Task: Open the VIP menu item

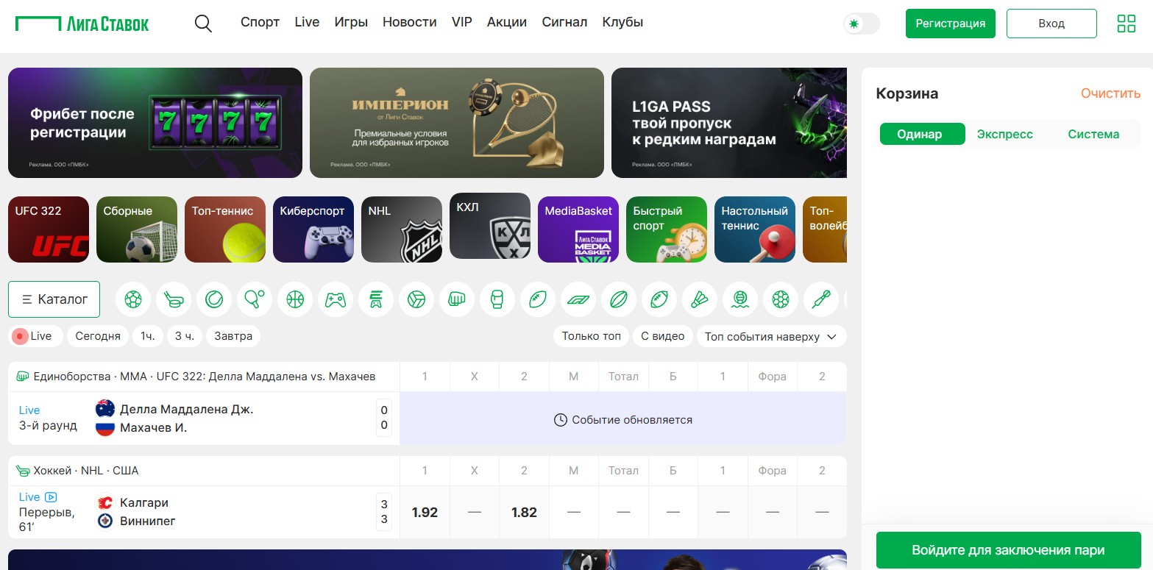Action: click(462, 22)
